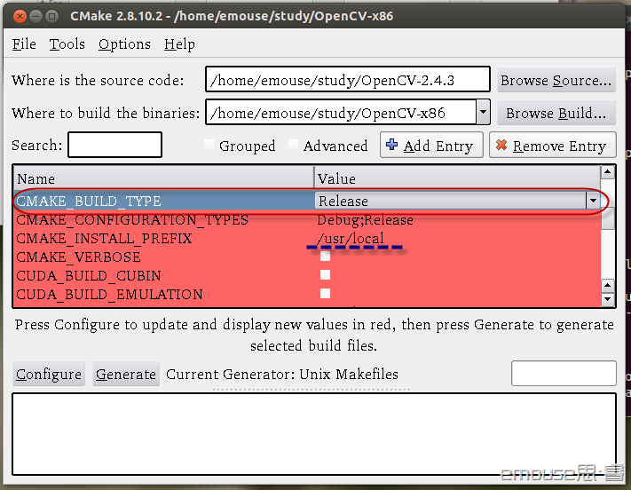The height and width of the screenshot is (490, 631).
Task: Sort by the Value column header
Action: [457, 178]
